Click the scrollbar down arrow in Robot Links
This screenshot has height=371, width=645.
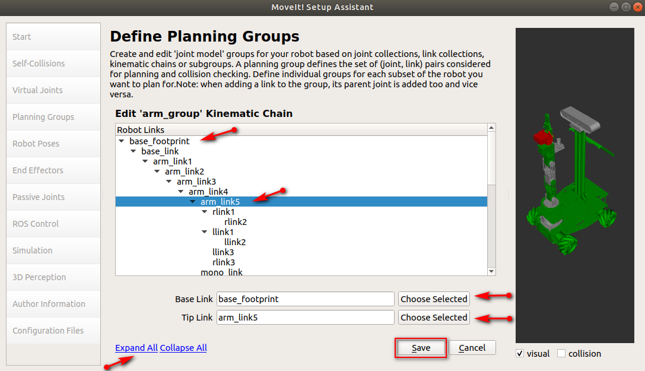coord(491,271)
